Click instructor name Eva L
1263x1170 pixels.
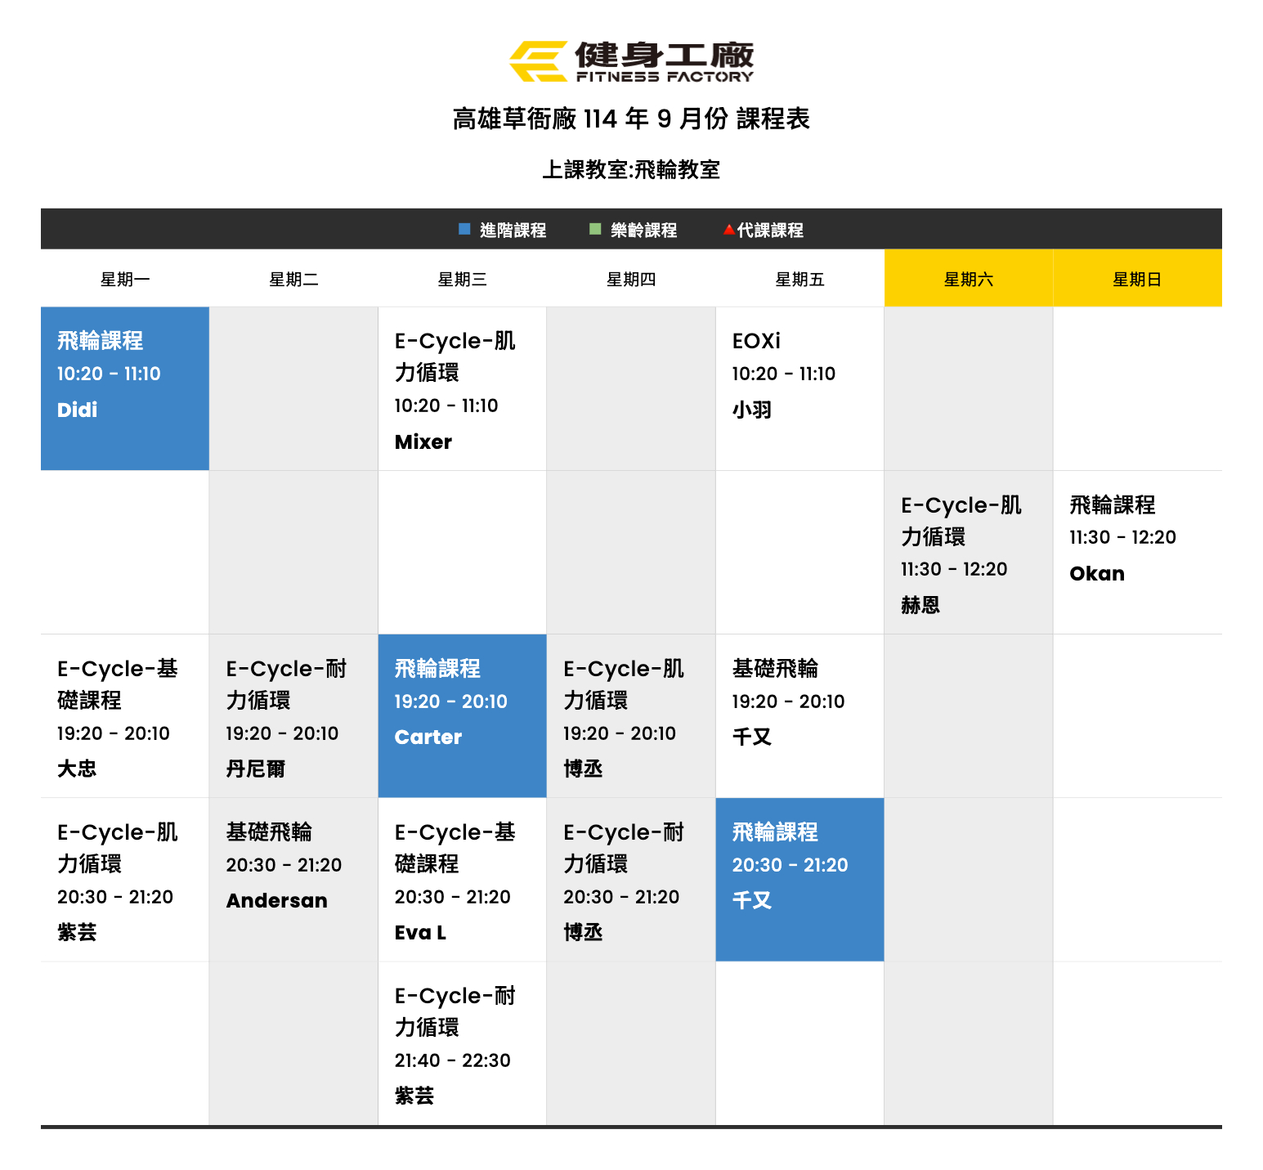(x=420, y=932)
